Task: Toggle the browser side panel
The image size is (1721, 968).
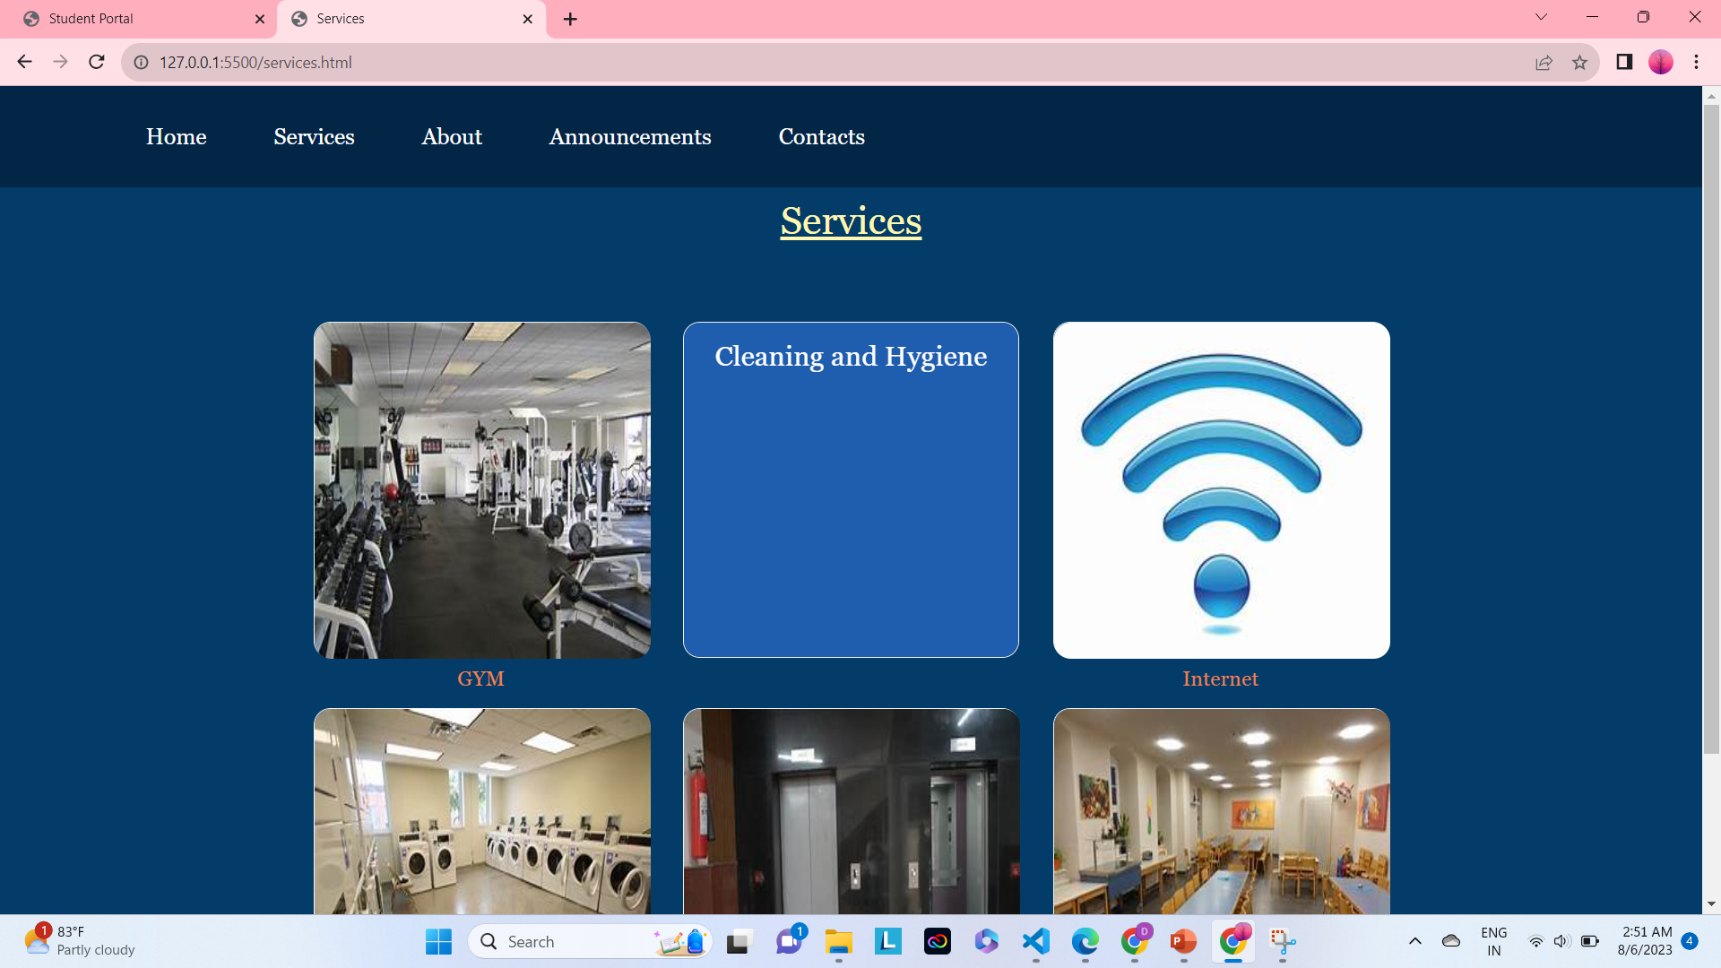Action: (x=1623, y=62)
